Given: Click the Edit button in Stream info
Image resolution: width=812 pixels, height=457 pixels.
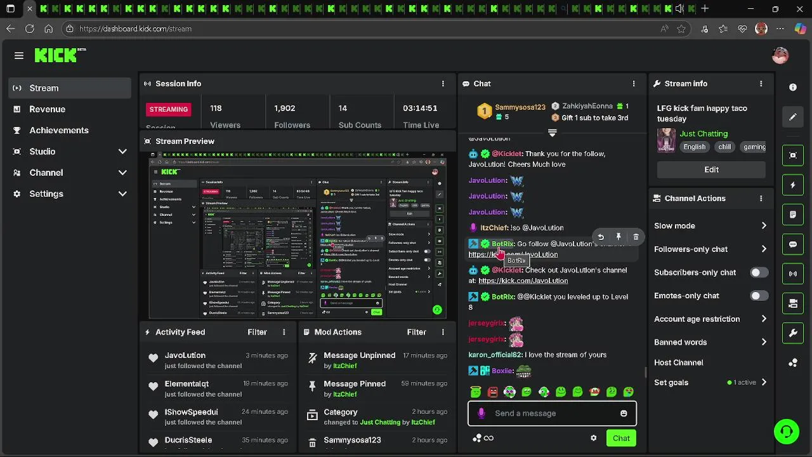Looking at the screenshot, I should tap(711, 169).
